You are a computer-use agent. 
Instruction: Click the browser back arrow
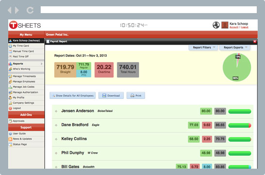click(x=10, y=10)
